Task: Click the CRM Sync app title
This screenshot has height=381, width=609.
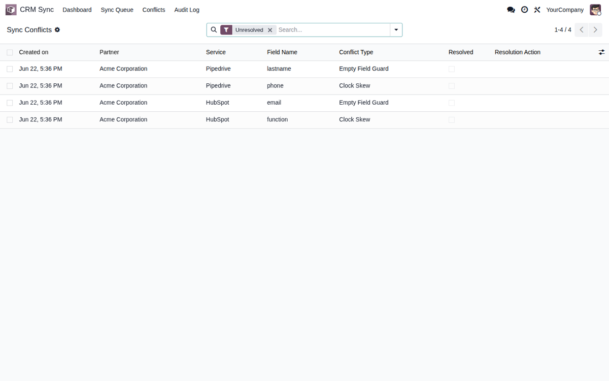Action: [37, 10]
